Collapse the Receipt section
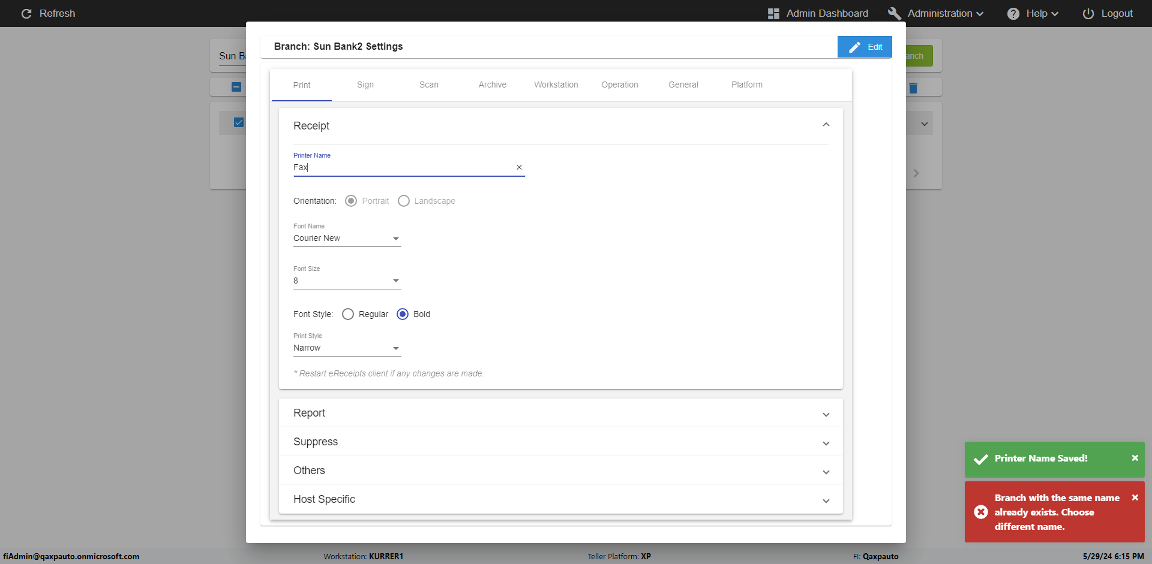The image size is (1152, 564). 826,125
